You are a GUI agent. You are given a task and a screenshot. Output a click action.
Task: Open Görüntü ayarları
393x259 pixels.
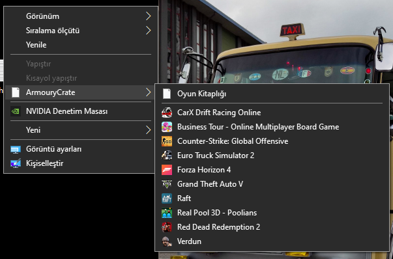(80, 149)
